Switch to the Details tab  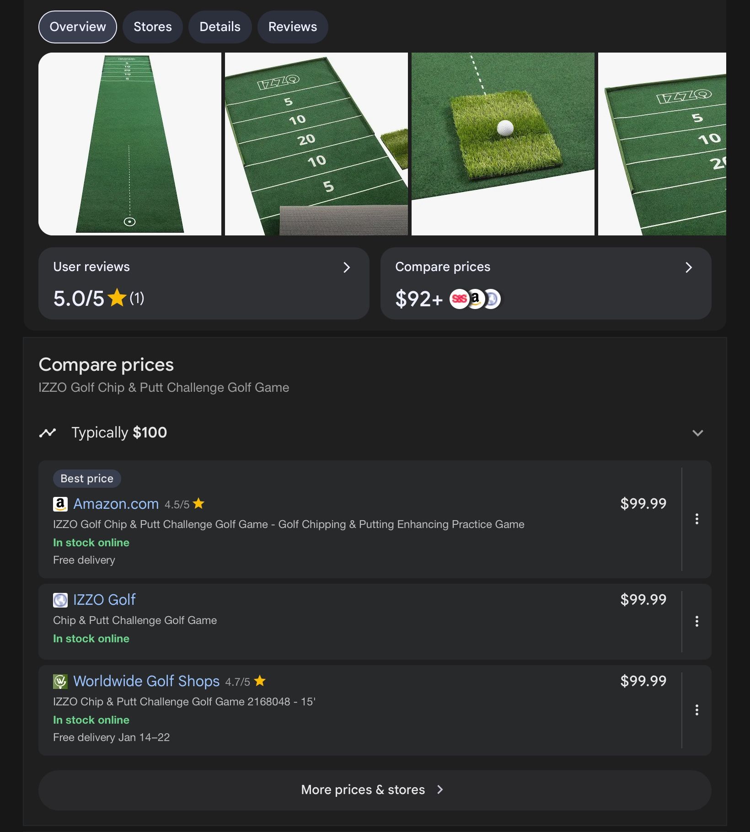tap(220, 27)
